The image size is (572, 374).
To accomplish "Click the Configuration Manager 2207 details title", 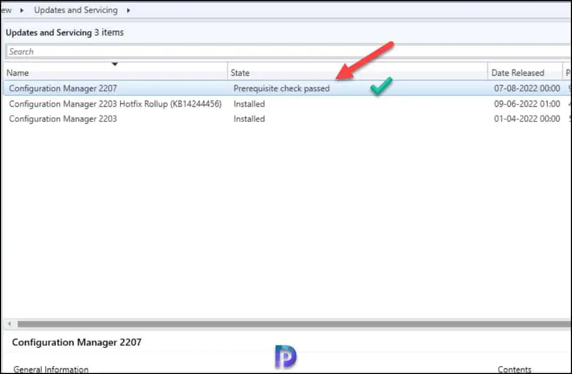I will click(x=77, y=342).
